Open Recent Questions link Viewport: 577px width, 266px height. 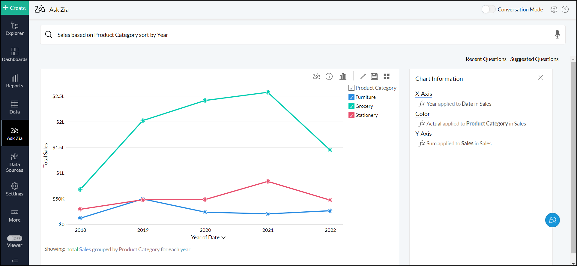pyautogui.click(x=486, y=59)
